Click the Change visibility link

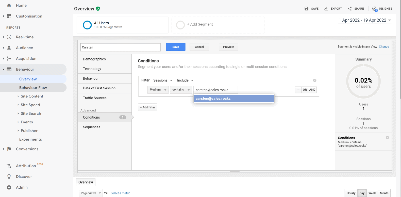click(384, 47)
